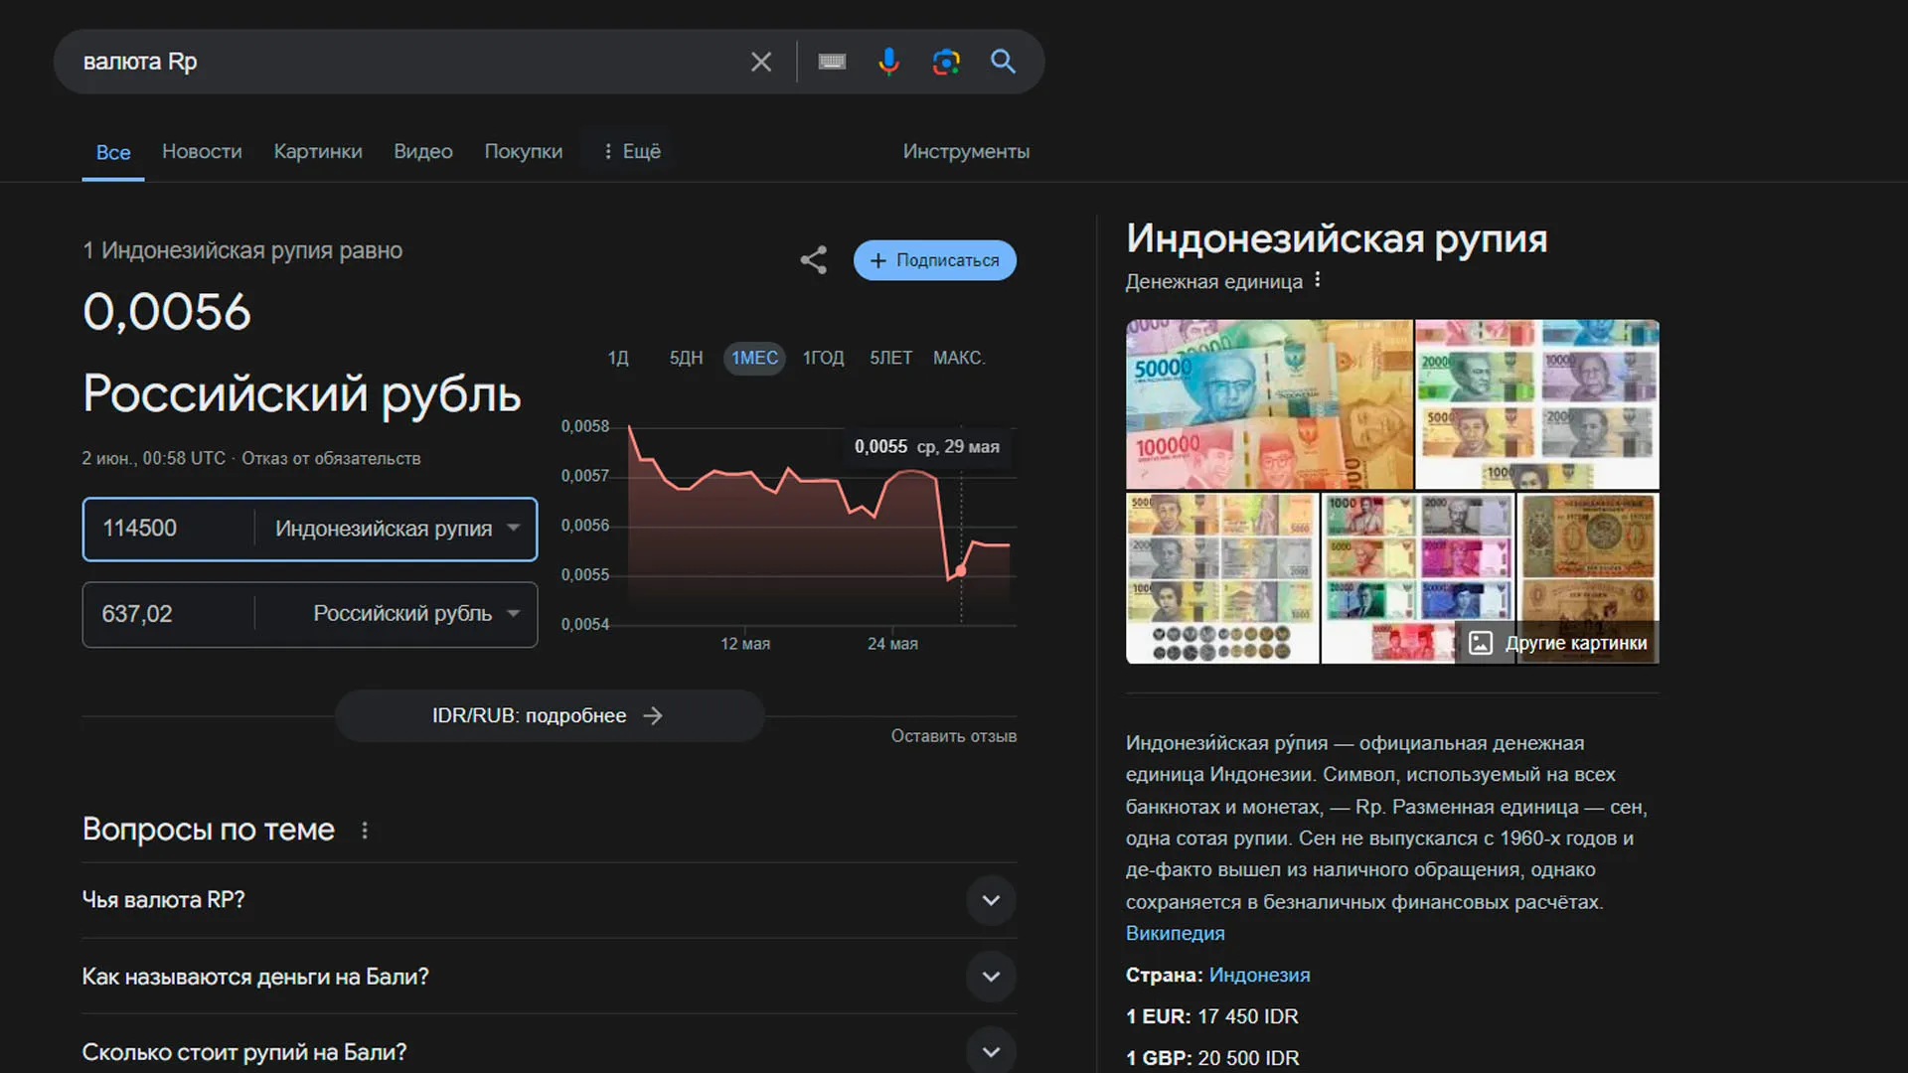Click the magnifying glass search icon
1908x1073 pixels.
tap(1003, 62)
